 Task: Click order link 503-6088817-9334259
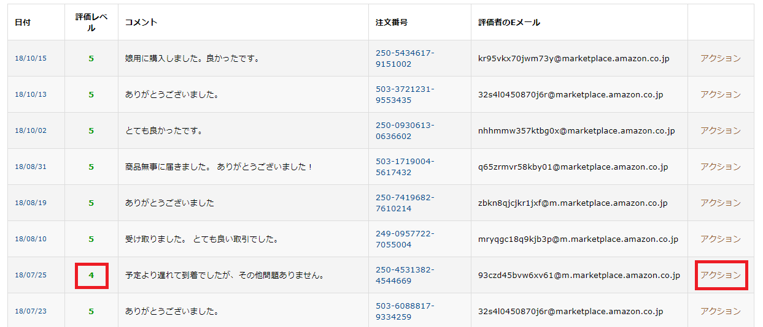pos(405,311)
